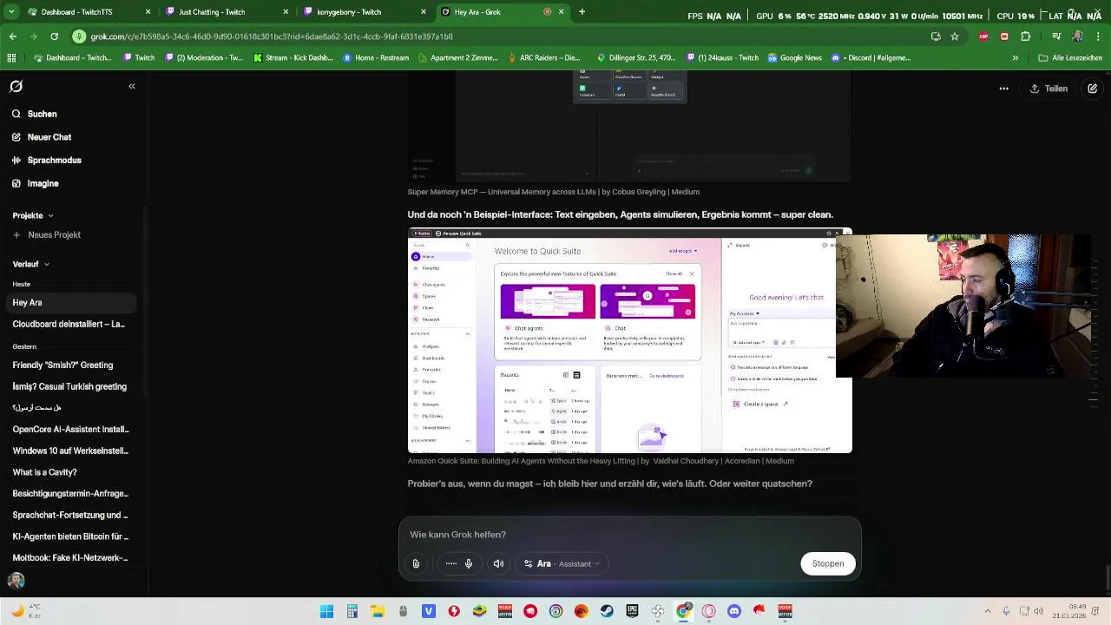Open the Chrome apps grid in bookmarks bar
This screenshot has width=1111, height=625.
(11, 58)
